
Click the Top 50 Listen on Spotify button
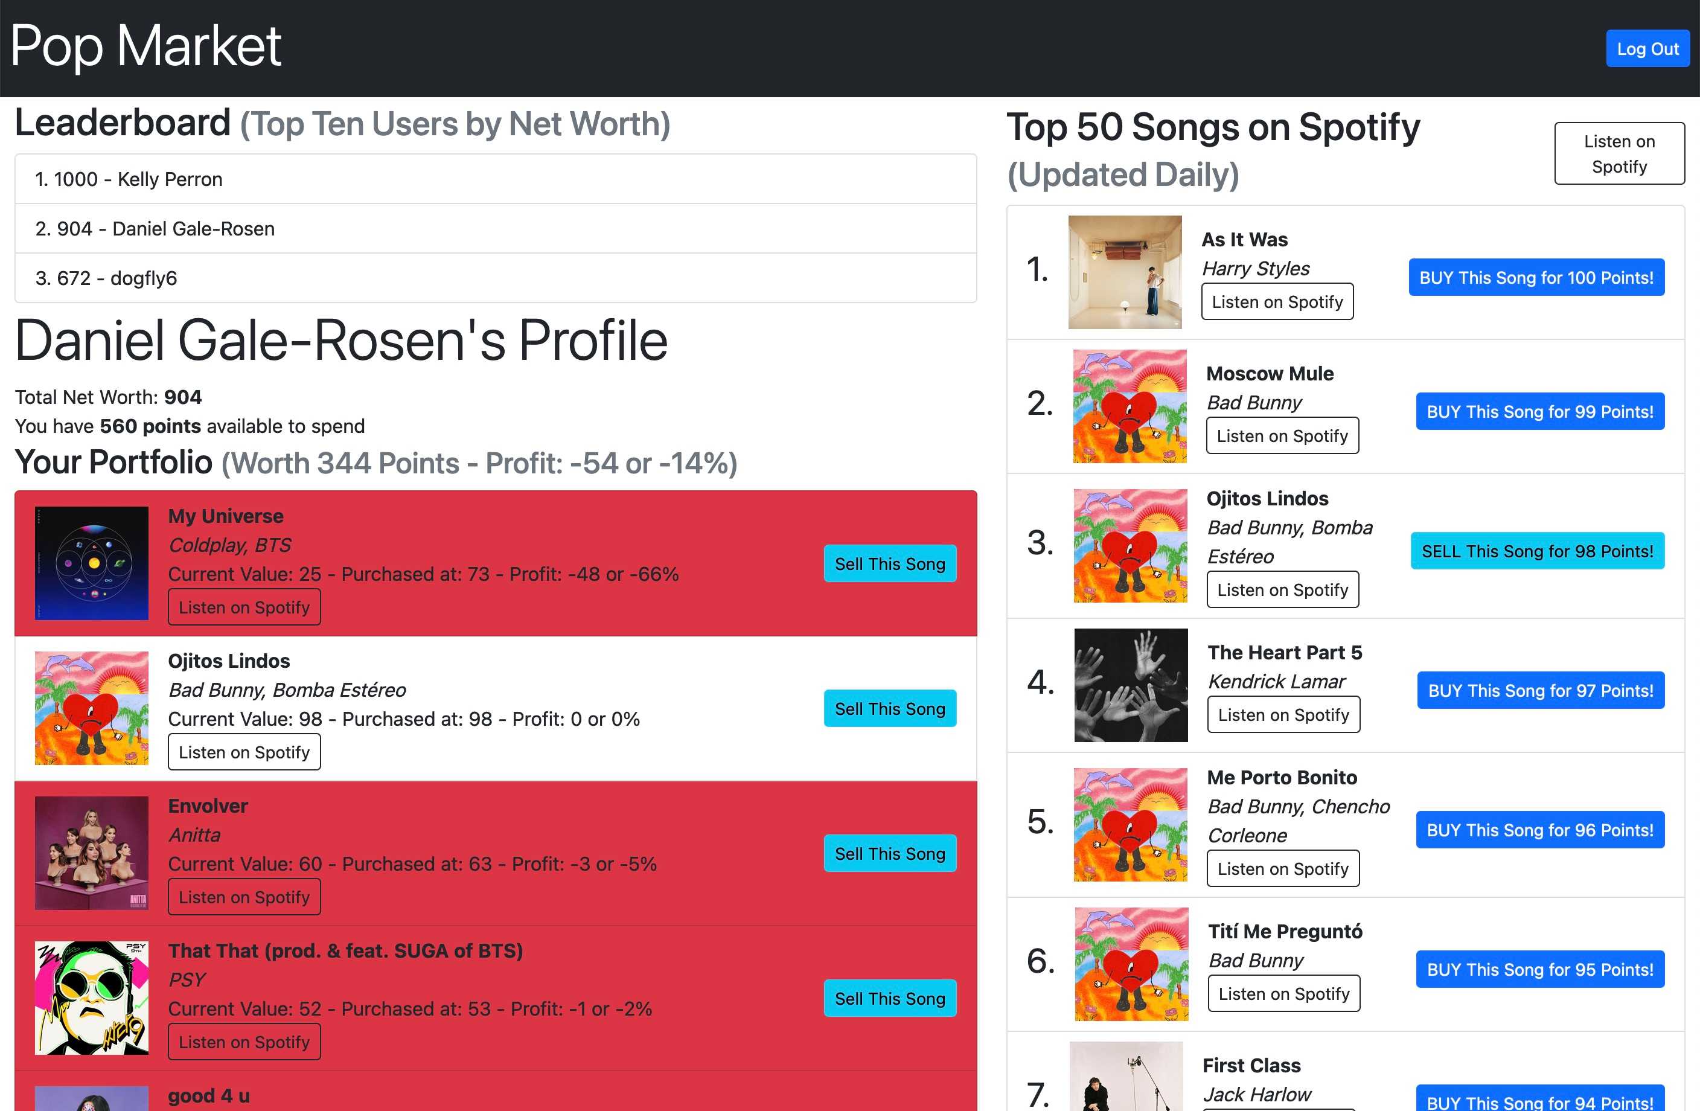coord(1619,153)
